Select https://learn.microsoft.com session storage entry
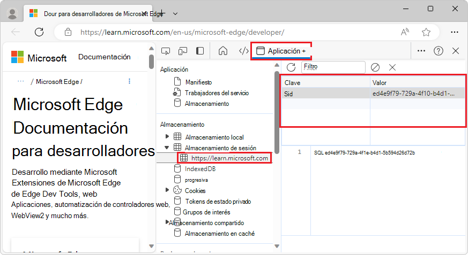This screenshot has width=468, height=255. [x=229, y=158]
